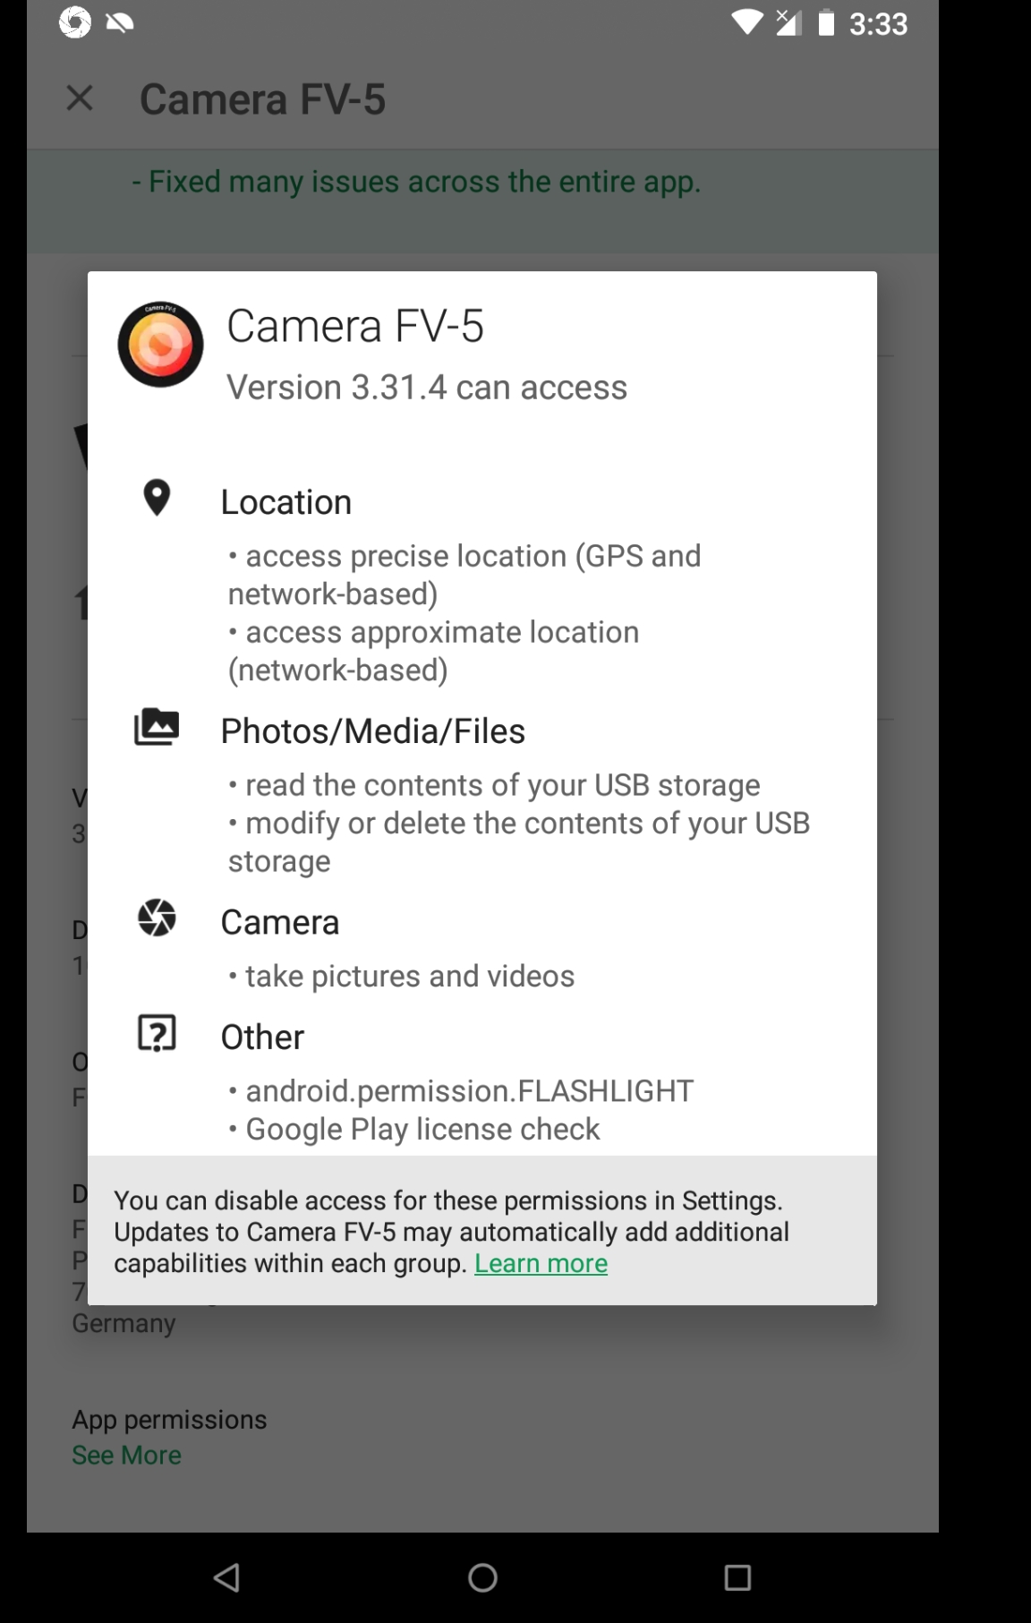Select the Location permission heading
The height and width of the screenshot is (1623, 1031).
(285, 502)
